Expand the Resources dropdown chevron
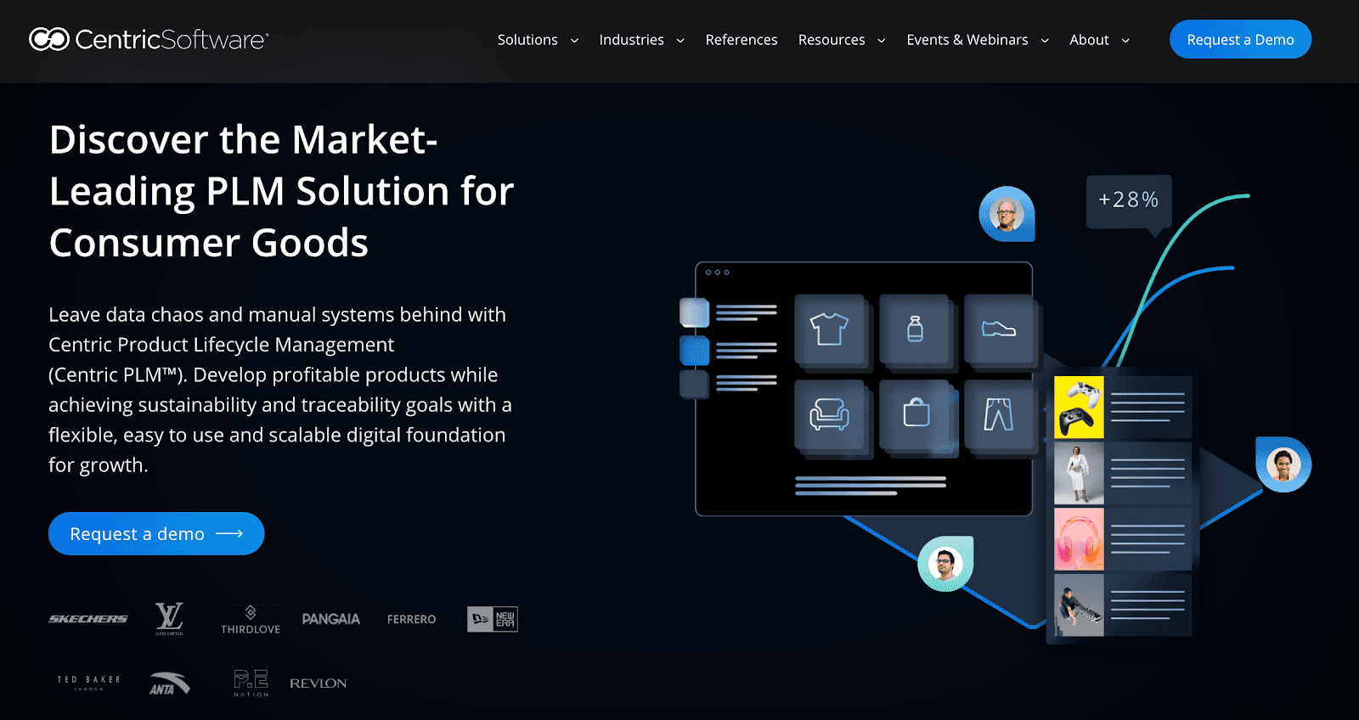Image resolution: width=1359 pixels, height=720 pixels. coord(881,41)
